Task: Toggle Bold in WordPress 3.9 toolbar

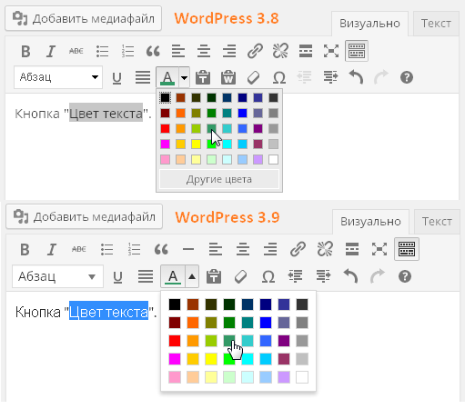Action: click(x=25, y=250)
